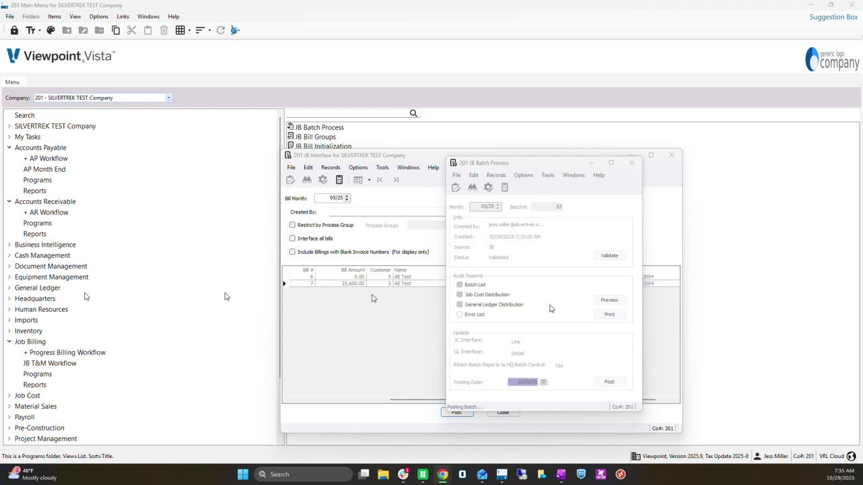Screen dimensions: 863x485
Task: Click the Windows Start button
Action: [243, 474]
